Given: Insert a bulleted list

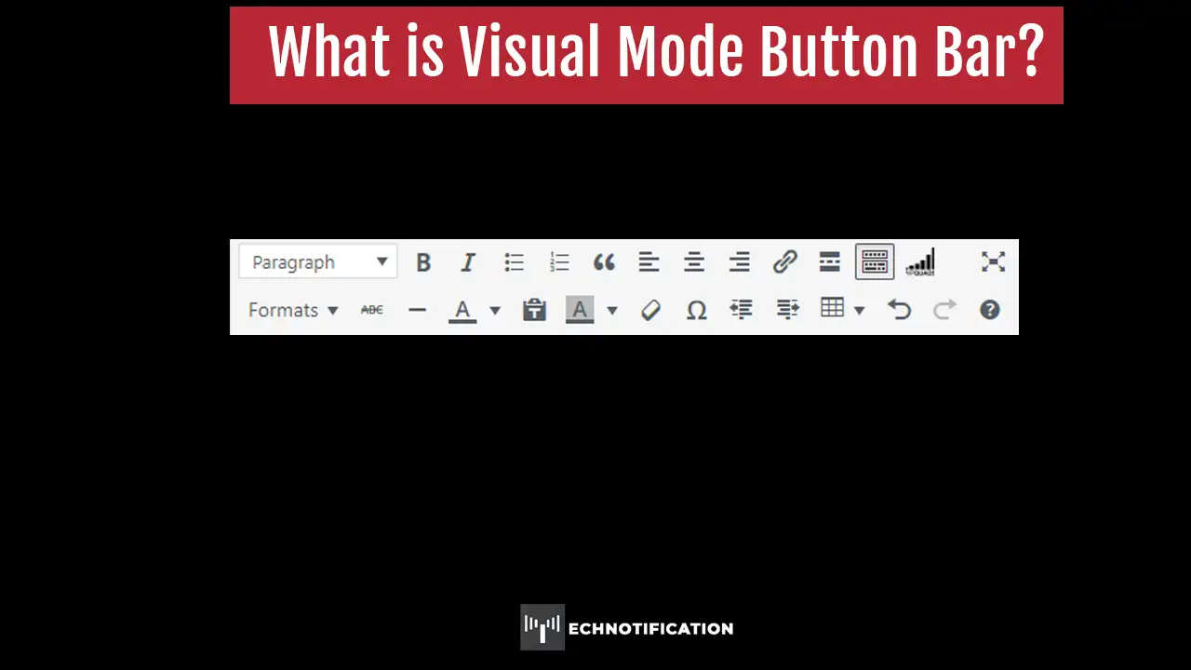Looking at the screenshot, I should (x=514, y=261).
